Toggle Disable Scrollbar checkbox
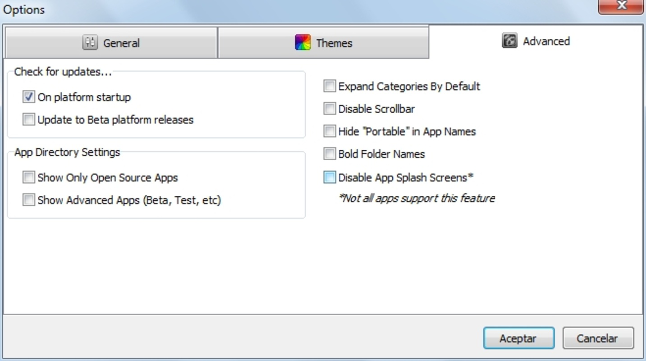This screenshot has height=361, width=646. (x=330, y=109)
